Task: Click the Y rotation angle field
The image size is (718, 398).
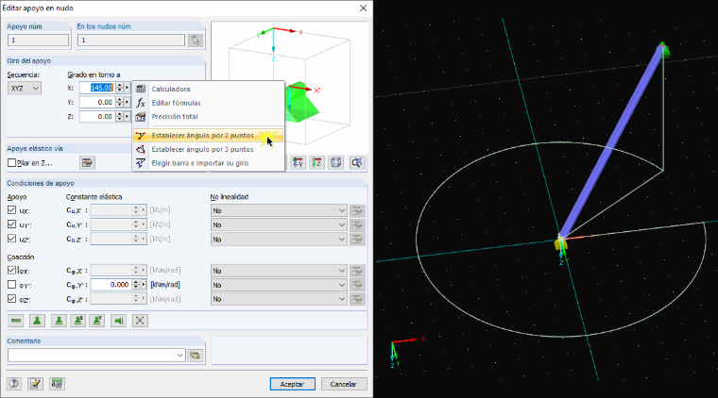Action: 96,103
